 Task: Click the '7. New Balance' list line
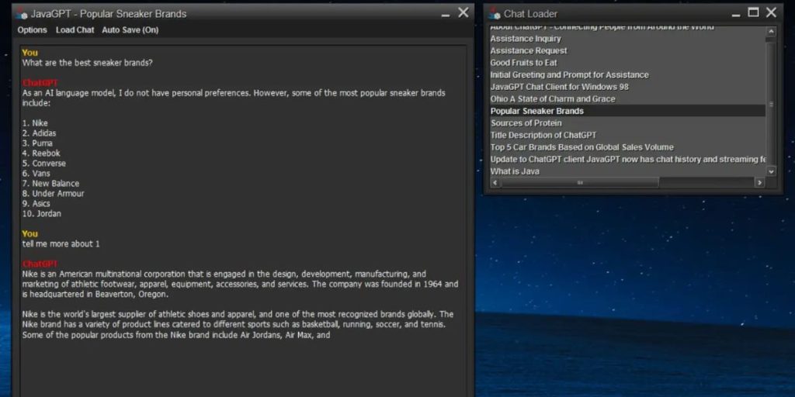(x=50, y=183)
